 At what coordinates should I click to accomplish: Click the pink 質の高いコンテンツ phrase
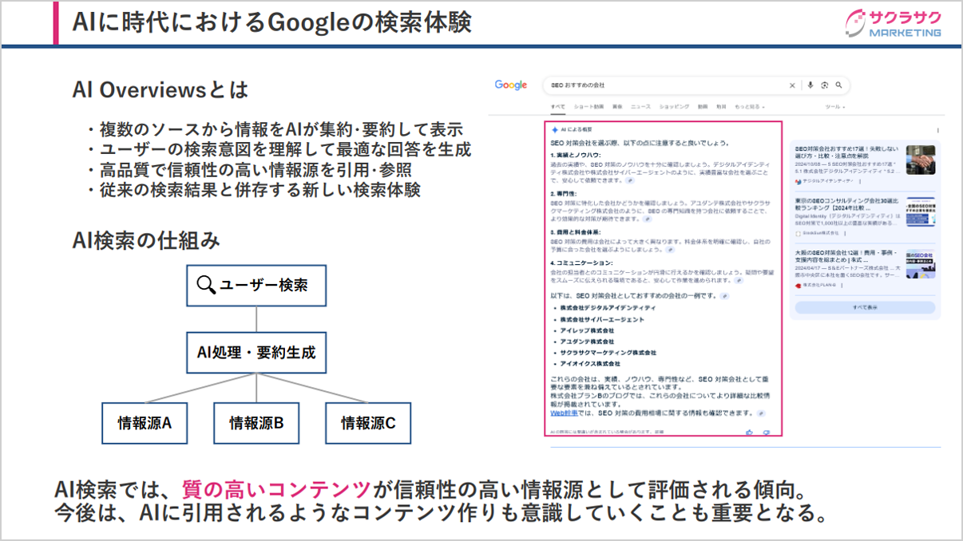pos(277,489)
